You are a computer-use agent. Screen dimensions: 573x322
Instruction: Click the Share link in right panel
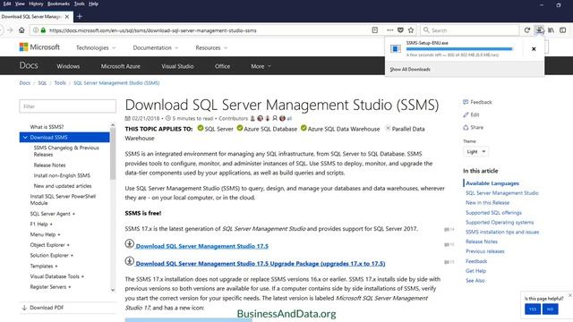(x=474, y=127)
